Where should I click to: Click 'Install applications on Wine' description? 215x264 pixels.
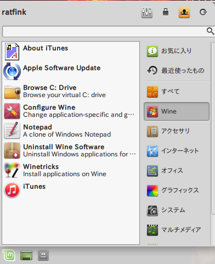(65, 174)
